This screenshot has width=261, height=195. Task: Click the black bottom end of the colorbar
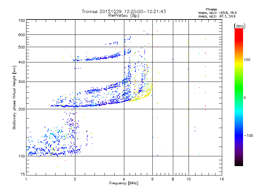239,163
